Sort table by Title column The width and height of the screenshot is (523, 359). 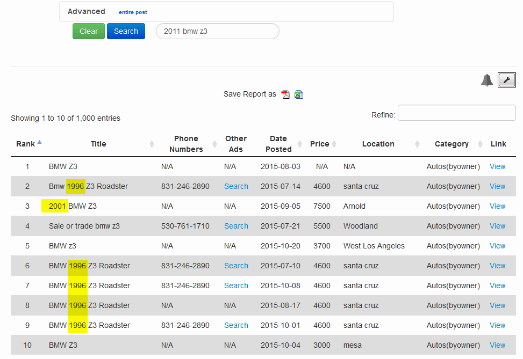(x=98, y=144)
